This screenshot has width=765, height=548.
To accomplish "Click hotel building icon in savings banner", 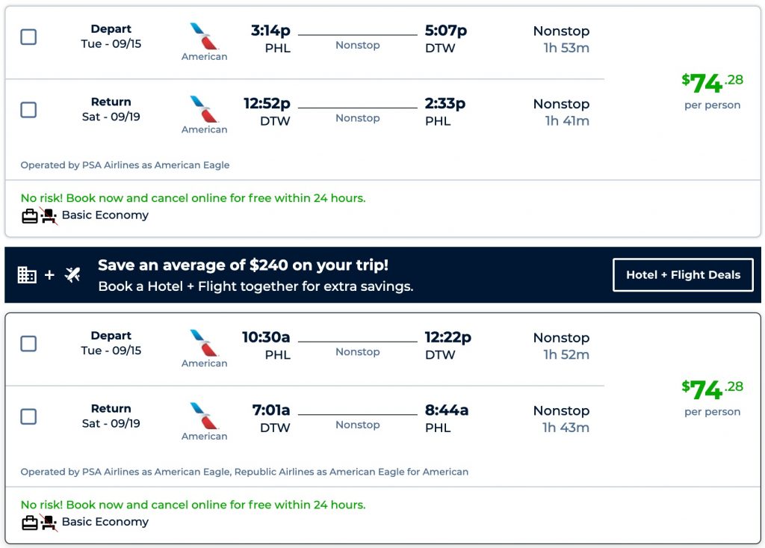I will 27,275.
